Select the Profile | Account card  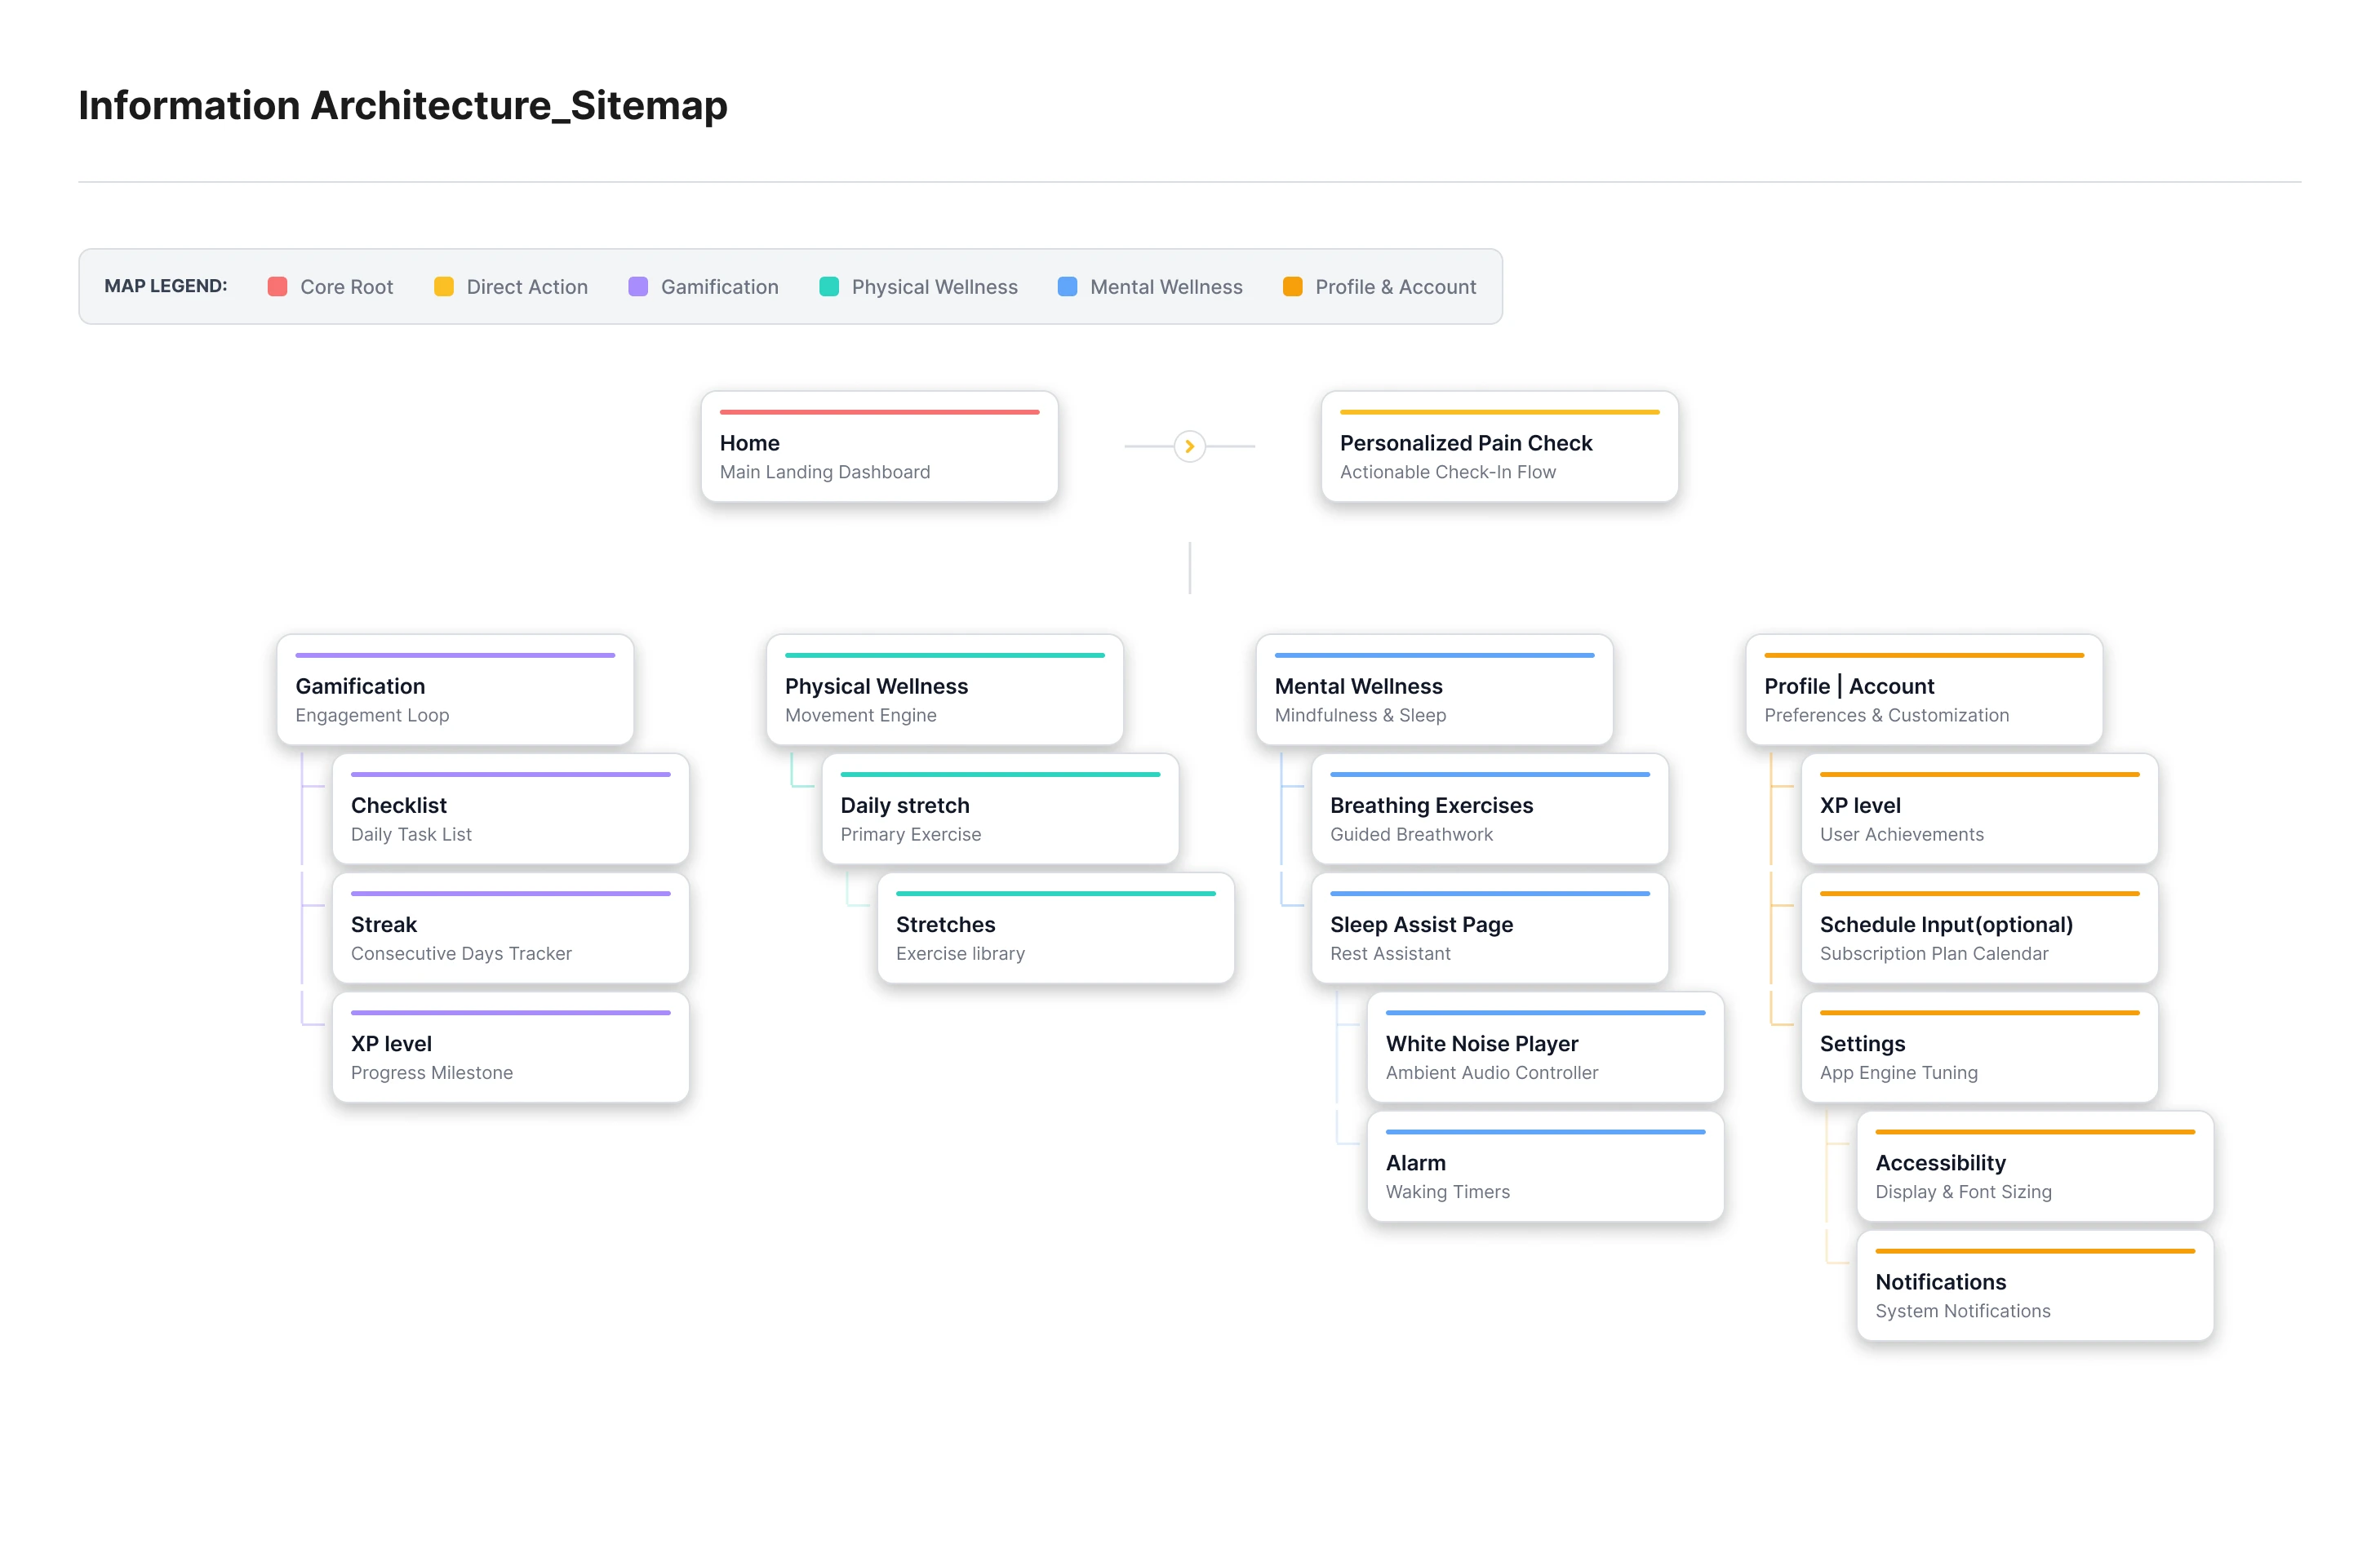(x=1924, y=689)
